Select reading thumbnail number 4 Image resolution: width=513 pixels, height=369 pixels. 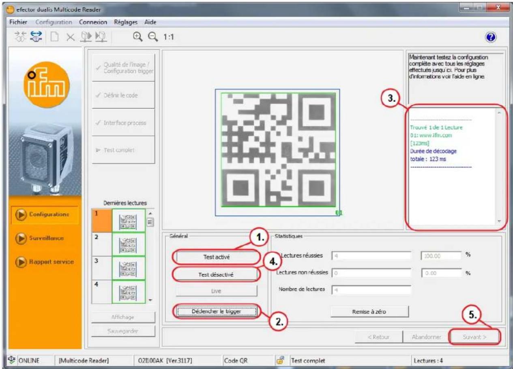click(129, 291)
